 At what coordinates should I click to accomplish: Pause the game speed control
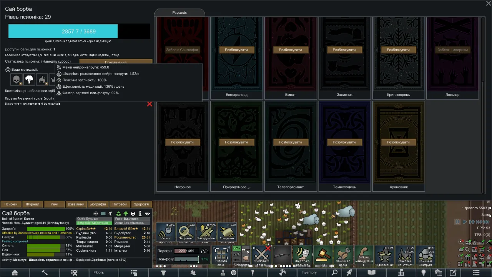click(x=457, y=222)
